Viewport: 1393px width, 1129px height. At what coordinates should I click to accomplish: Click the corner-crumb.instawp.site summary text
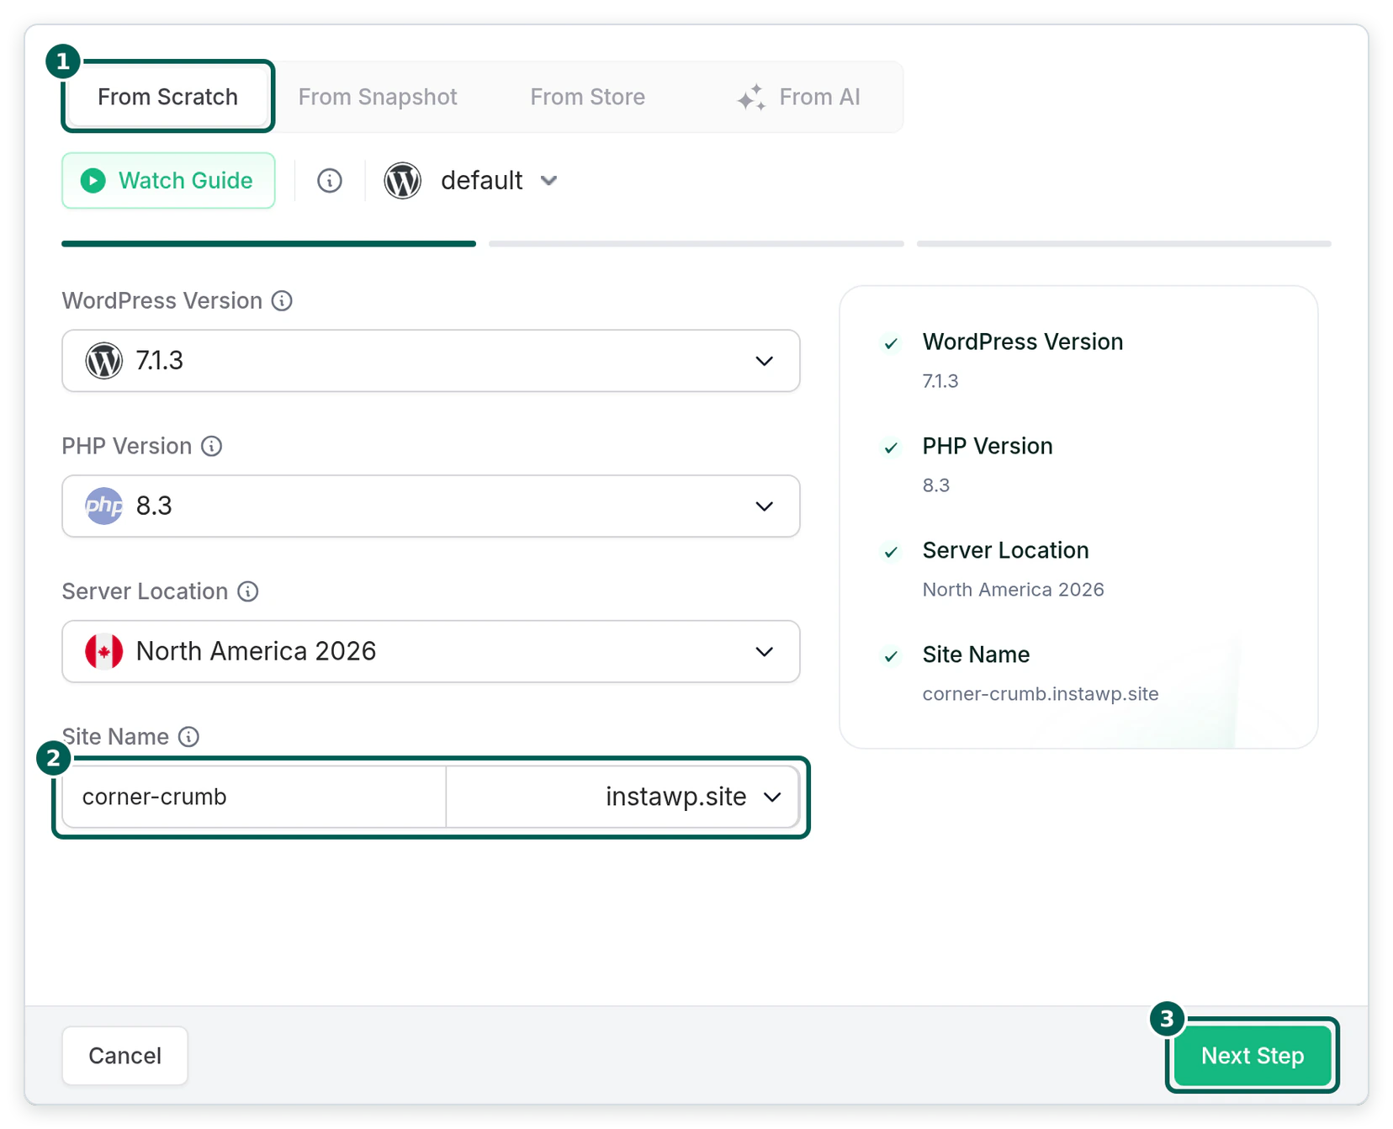(1041, 693)
